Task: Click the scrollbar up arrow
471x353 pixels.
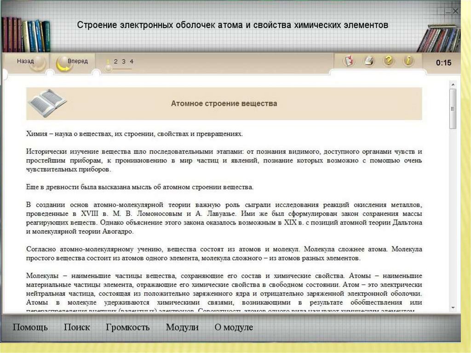Action: click(x=453, y=85)
